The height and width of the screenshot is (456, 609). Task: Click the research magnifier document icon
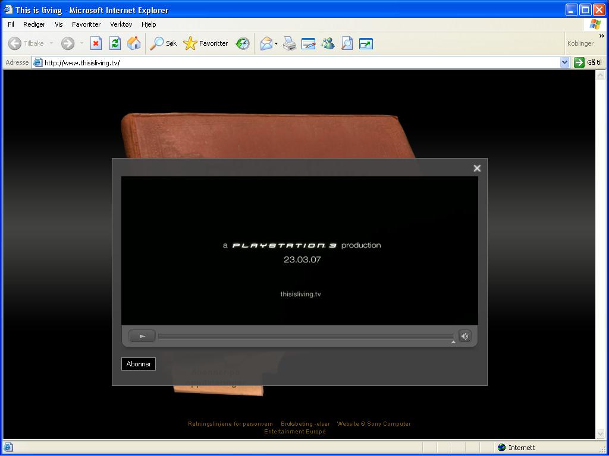tap(347, 43)
